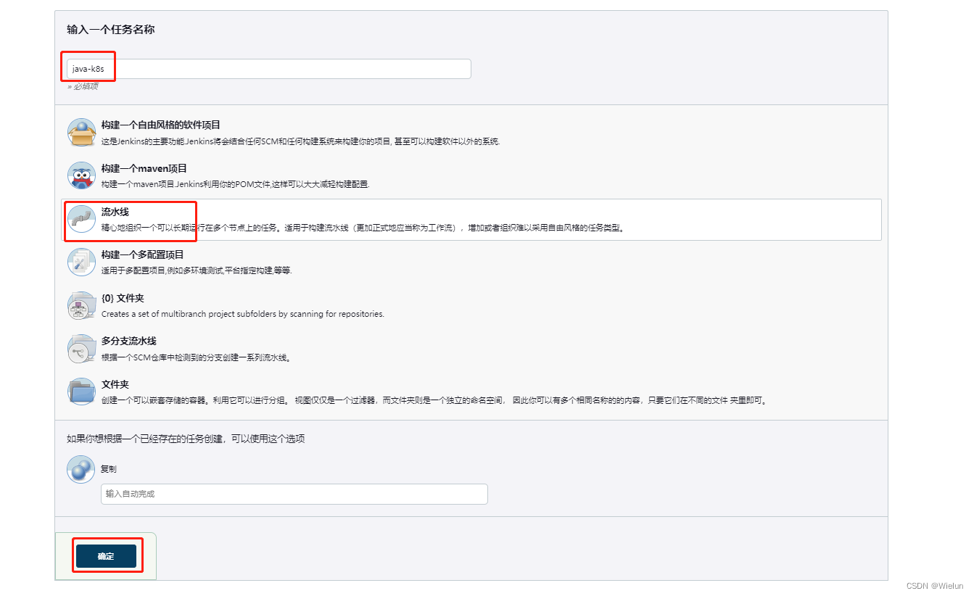
Task: Click the 必填项 required hint
Action: [83, 86]
